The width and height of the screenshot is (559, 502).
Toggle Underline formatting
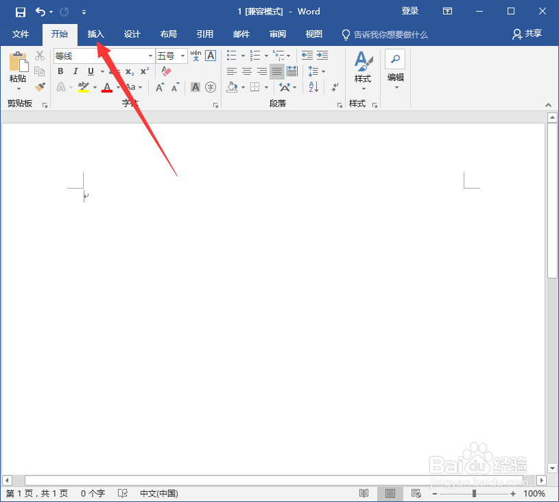pos(91,71)
